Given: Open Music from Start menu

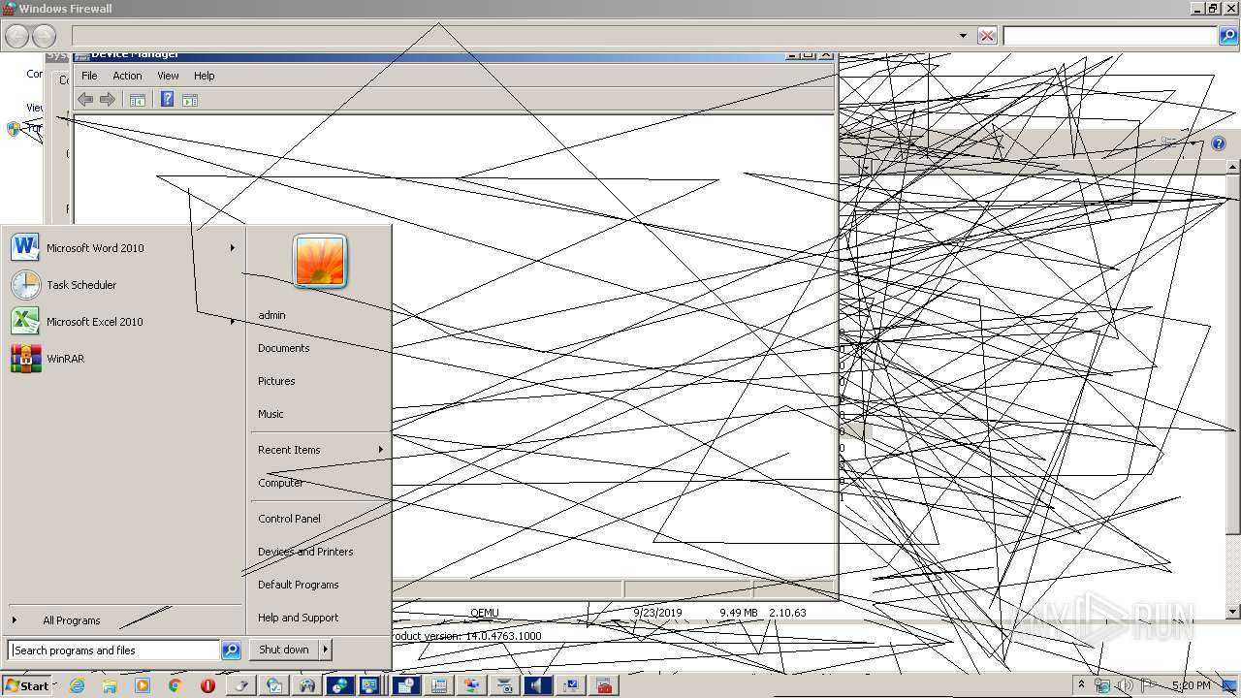Looking at the screenshot, I should tap(270, 414).
